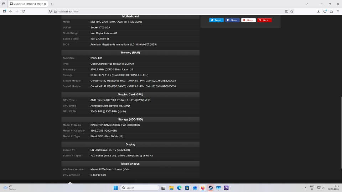Viewport: 342px width, 192px height.
Task: Click the red-icon Share button
Action: [x=248, y=20]
